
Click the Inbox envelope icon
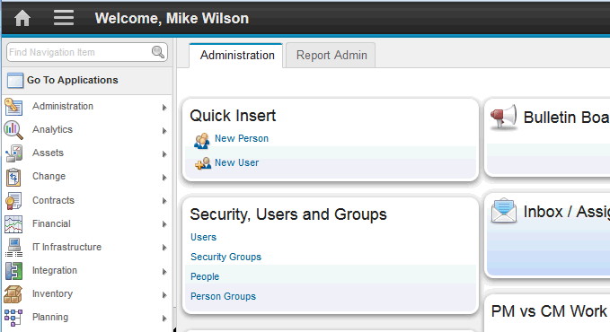coord(504,211)
